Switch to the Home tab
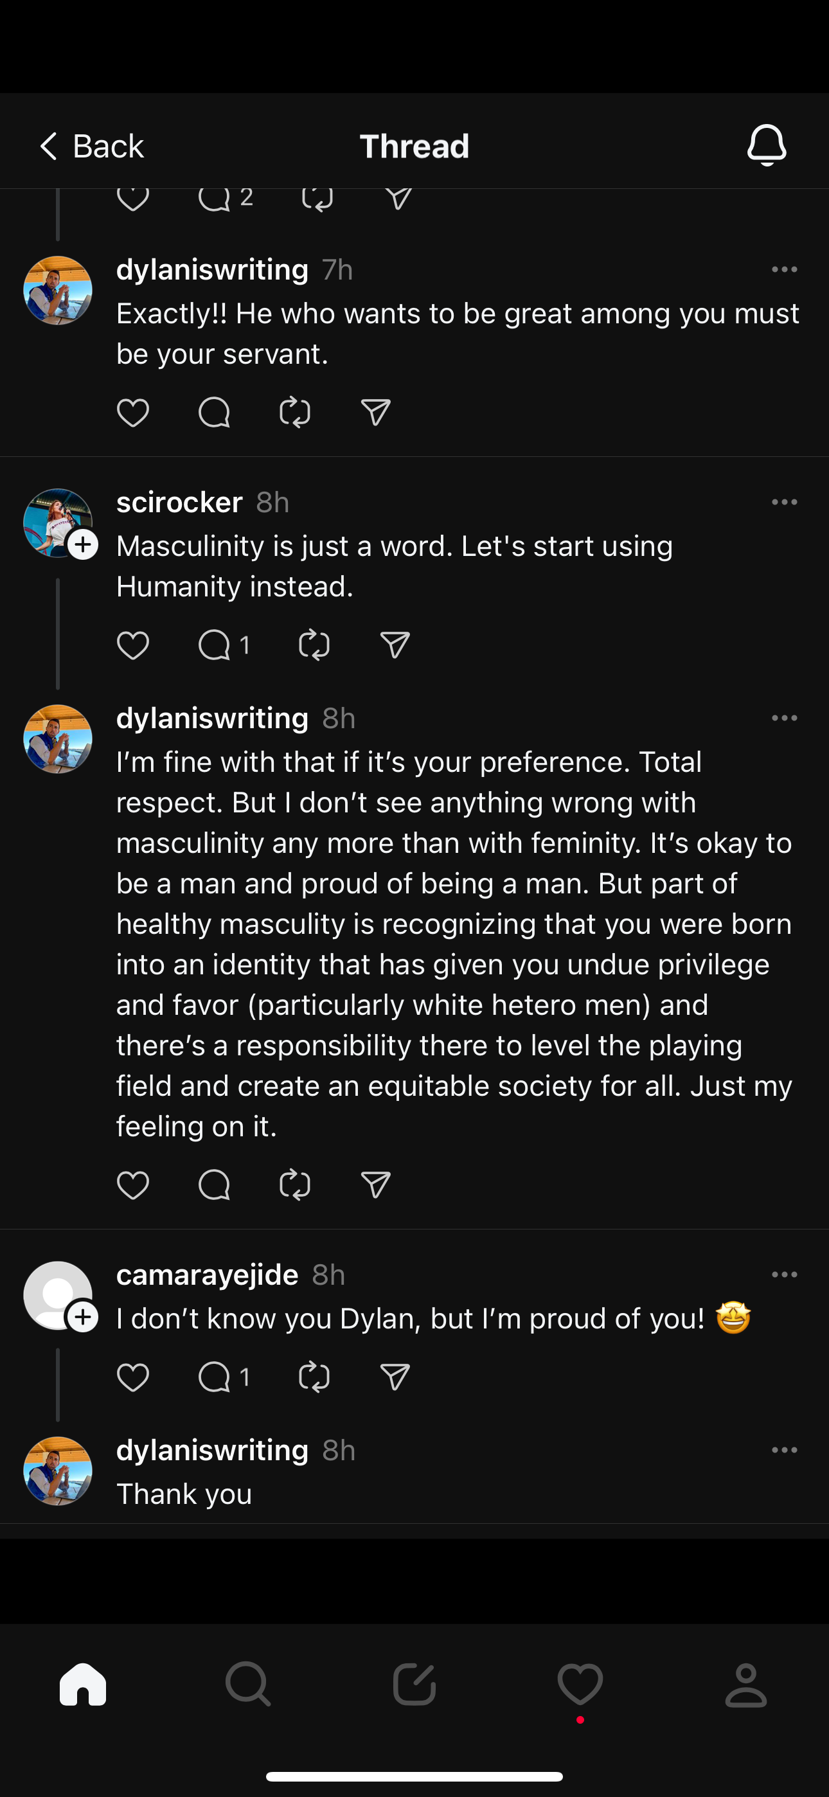This screenshot has width=829, height=1797. click(83, 1685)
